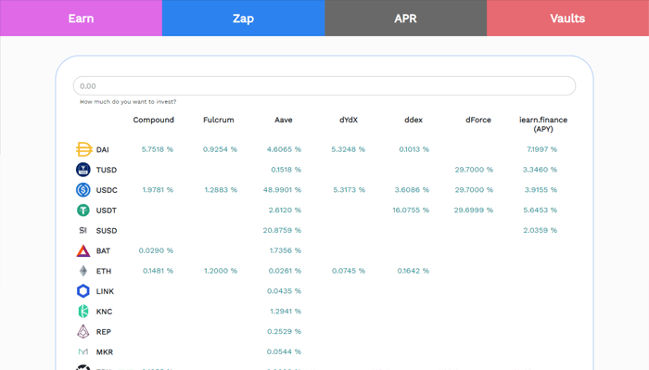Click USDC iearn APY 3.9155 %

(541, 190)
